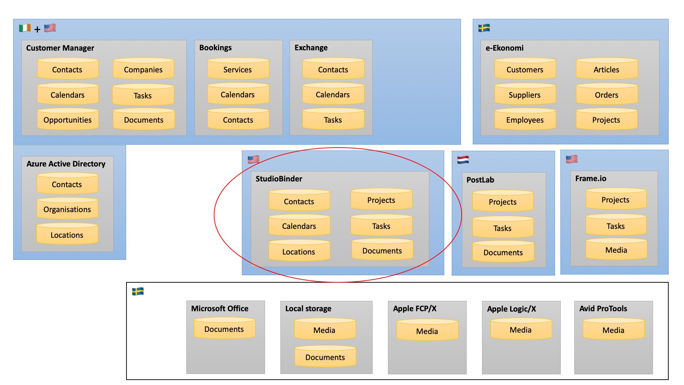The height and width of the screenshot is (385, 684).
Task: Select the Tasks cylinder in Customer Manager
Action: (143, 94)
